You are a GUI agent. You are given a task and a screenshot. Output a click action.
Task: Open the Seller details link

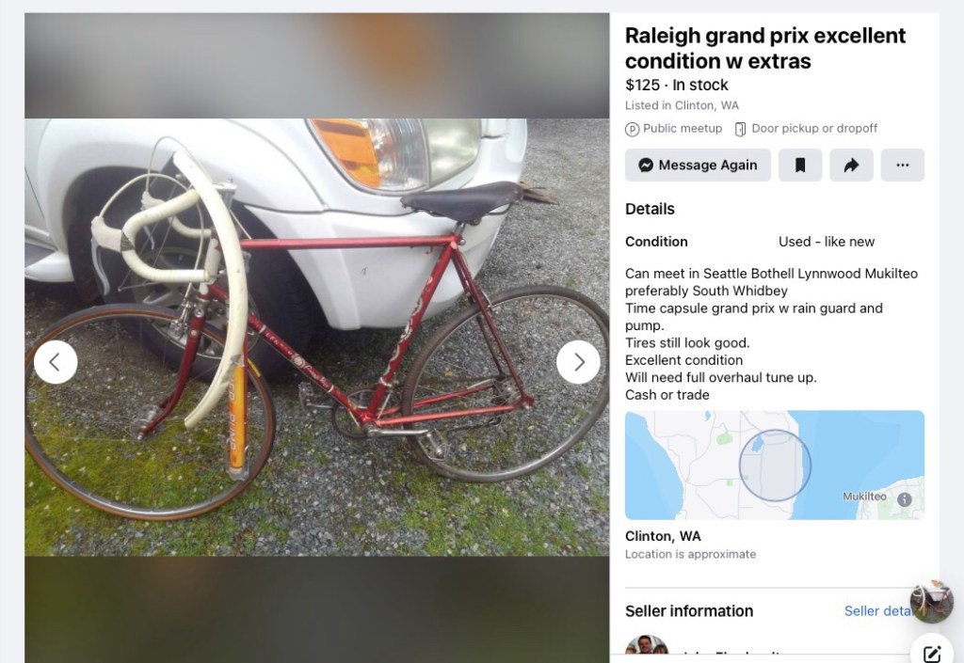(878, 611)
